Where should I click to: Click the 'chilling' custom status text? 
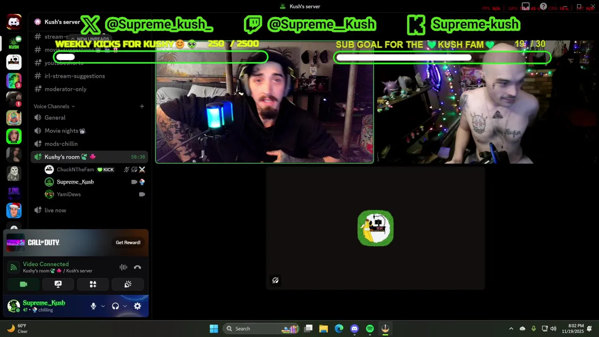45,310
